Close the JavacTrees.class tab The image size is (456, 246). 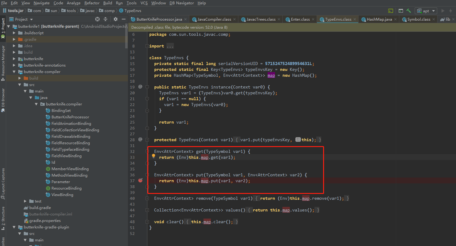(x=279, y=19)
